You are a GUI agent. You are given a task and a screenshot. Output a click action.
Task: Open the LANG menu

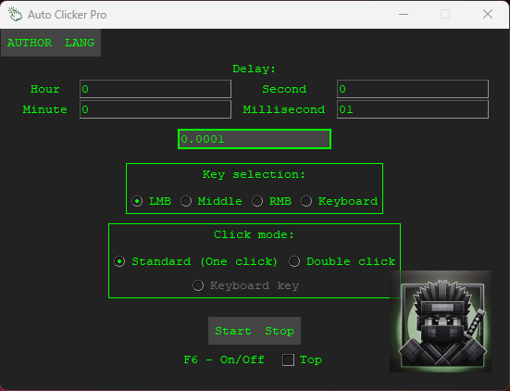pos(80,43)
